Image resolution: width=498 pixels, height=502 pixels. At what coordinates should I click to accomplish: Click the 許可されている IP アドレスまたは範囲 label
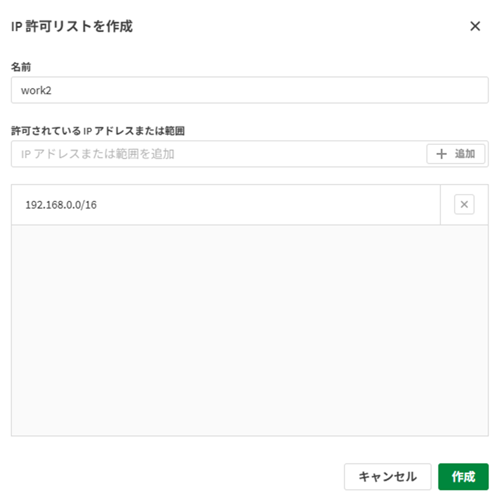coord(98,131)
